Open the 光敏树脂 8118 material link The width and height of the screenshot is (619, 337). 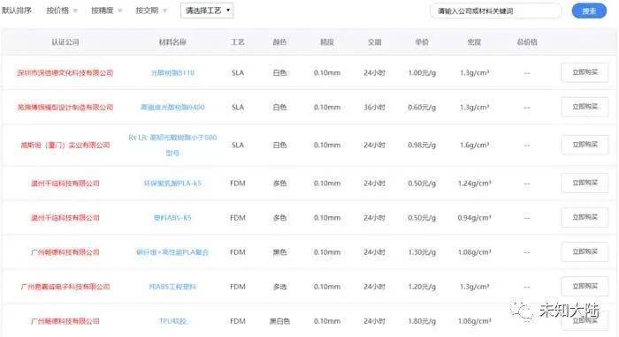[172, 73]
